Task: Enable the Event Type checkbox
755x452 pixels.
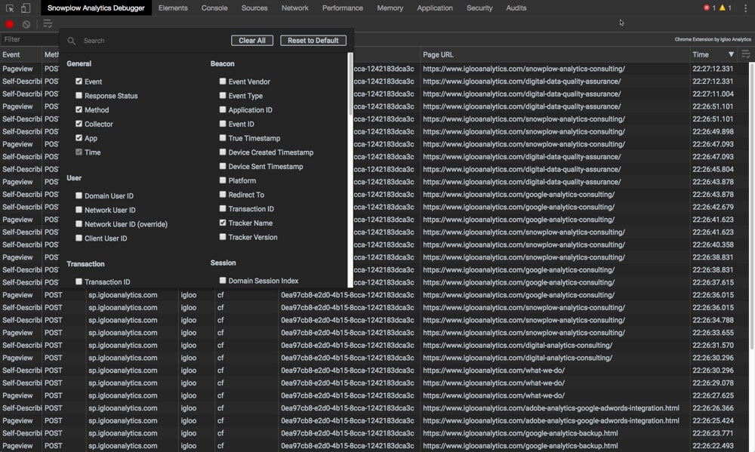Action: pyautogui.click(x=223, y=95)
